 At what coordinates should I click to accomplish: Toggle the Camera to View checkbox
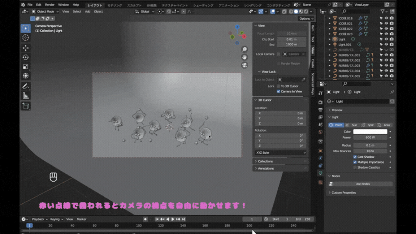tap(278, 91)
